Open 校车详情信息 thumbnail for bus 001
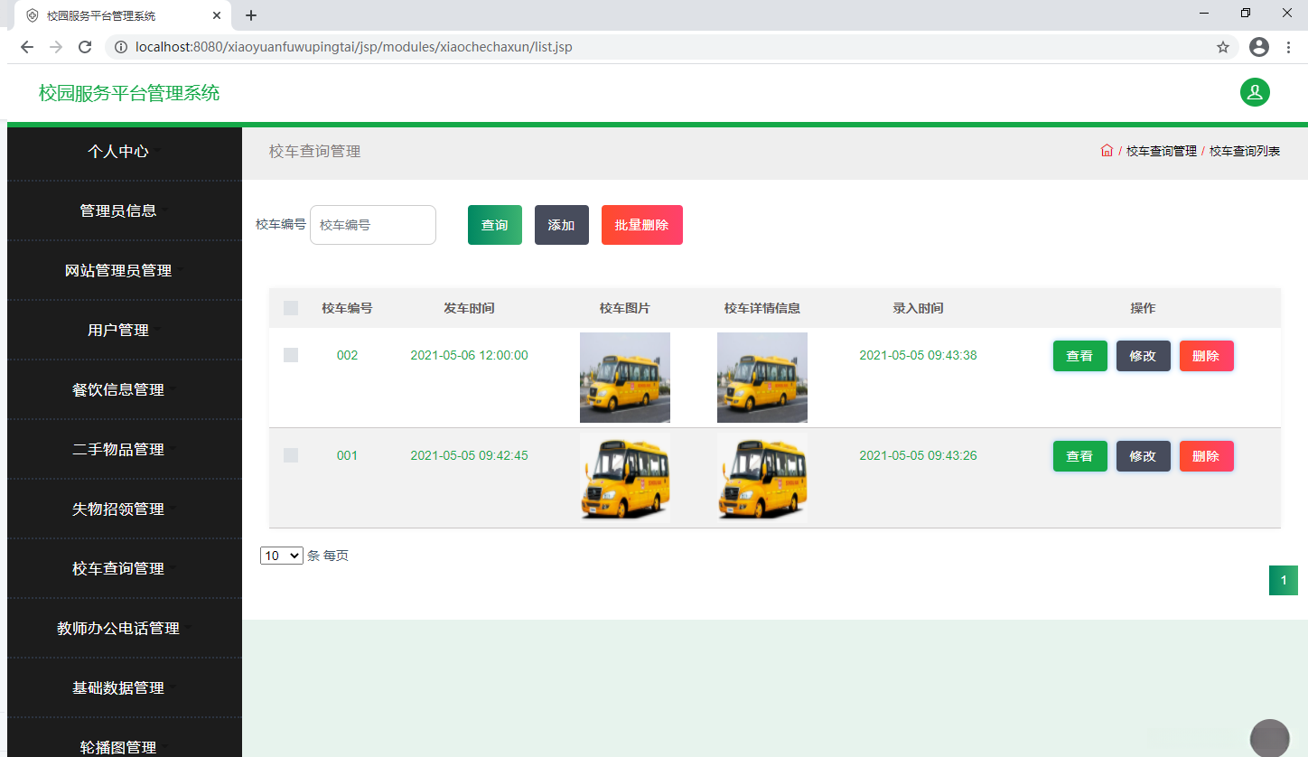 tap(762, 478)
